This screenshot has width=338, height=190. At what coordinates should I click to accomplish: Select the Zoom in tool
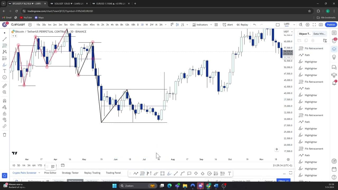tap(4, 92)
